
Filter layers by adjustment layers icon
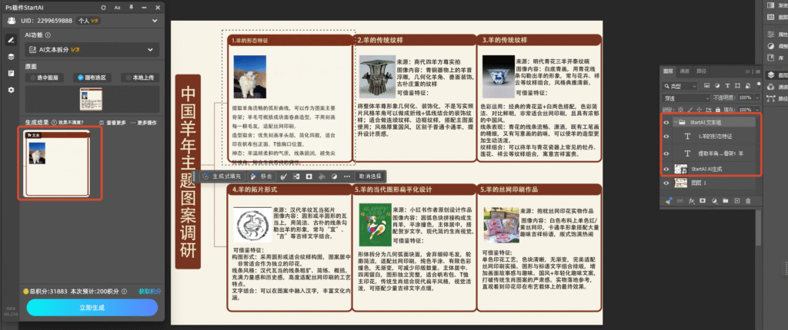coord(717,85)
